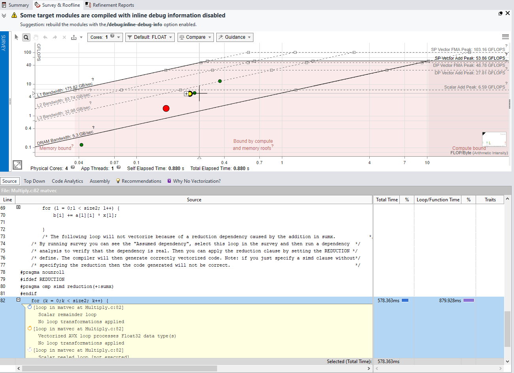Open the Compare dropdown
The image size is (514, 373).
[x=195, y=37]
